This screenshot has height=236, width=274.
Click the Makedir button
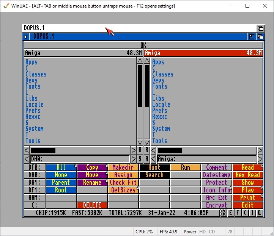(x=123, y=167)
